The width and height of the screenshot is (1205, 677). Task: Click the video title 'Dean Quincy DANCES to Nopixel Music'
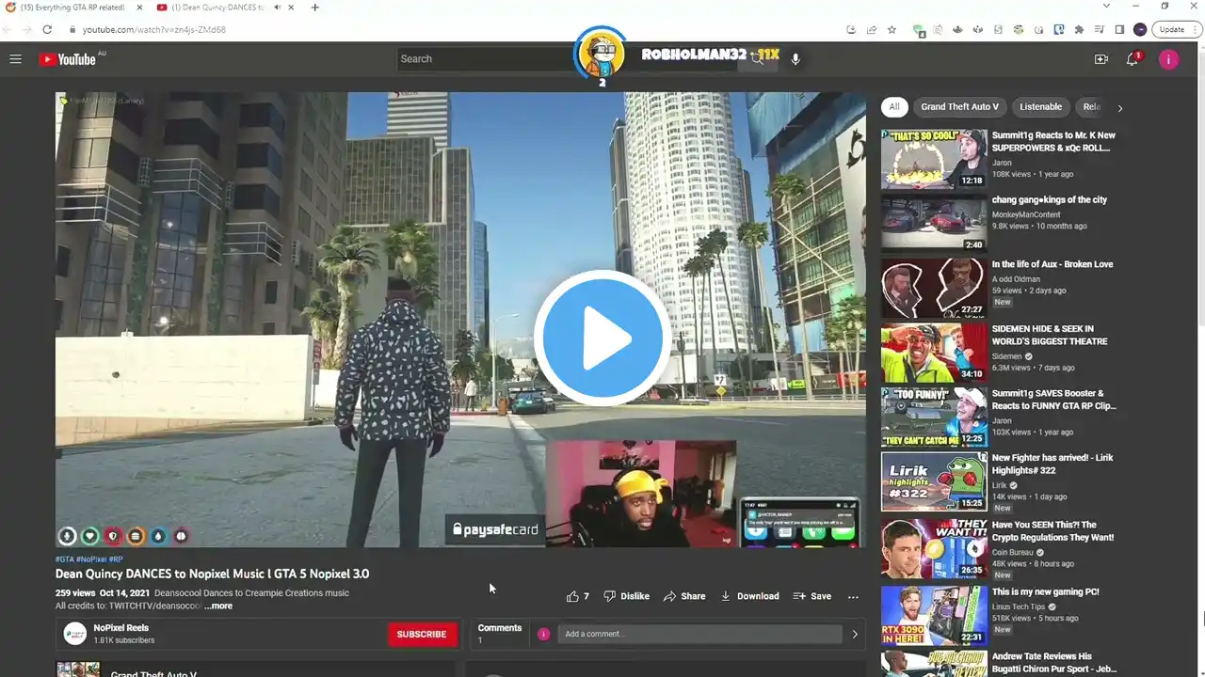point(212,574)
